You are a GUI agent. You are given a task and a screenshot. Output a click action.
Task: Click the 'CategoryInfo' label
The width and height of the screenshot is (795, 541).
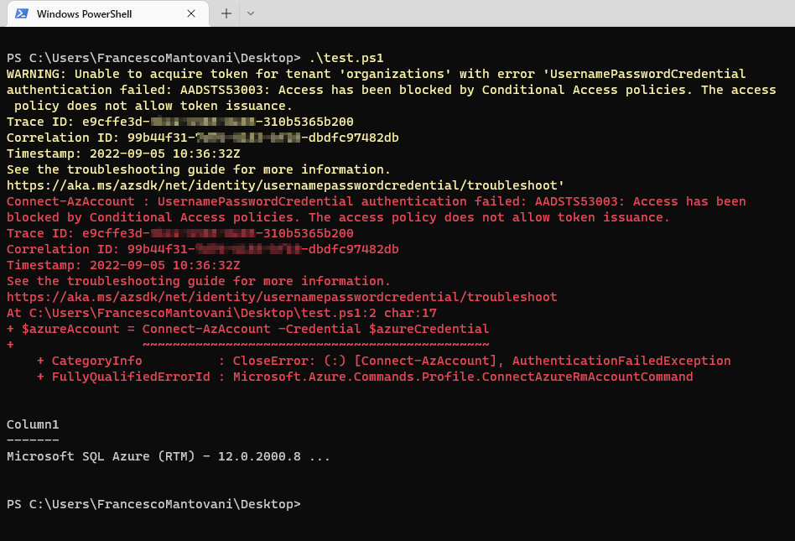pyautogui.click(x=96, y=361)
